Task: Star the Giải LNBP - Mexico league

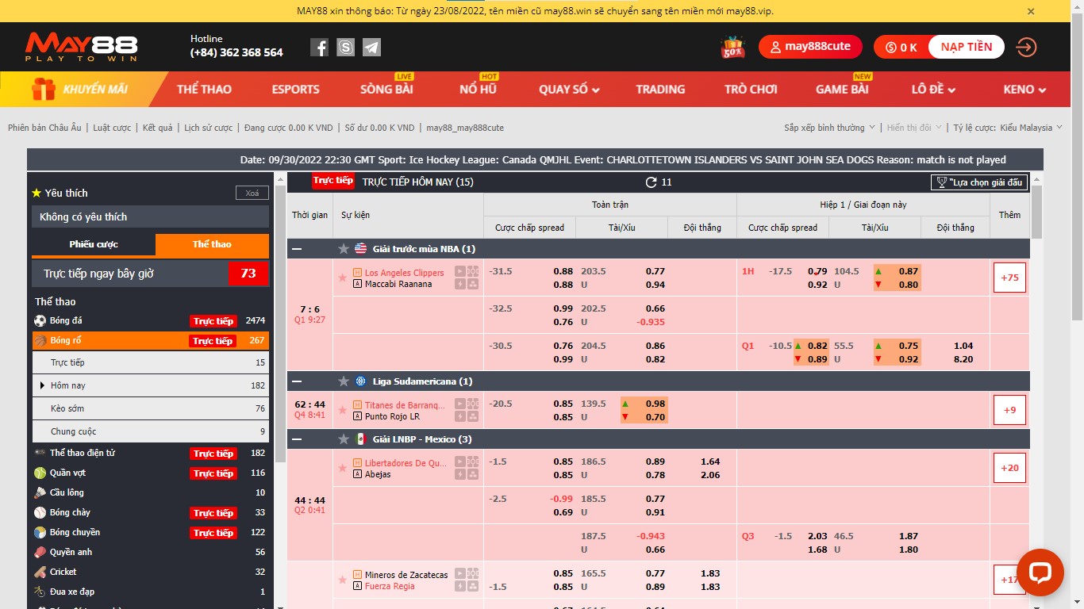Action: pyautogui.click(x=344, y=439)
